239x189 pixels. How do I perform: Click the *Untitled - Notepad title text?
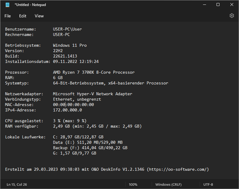[30, 5]
